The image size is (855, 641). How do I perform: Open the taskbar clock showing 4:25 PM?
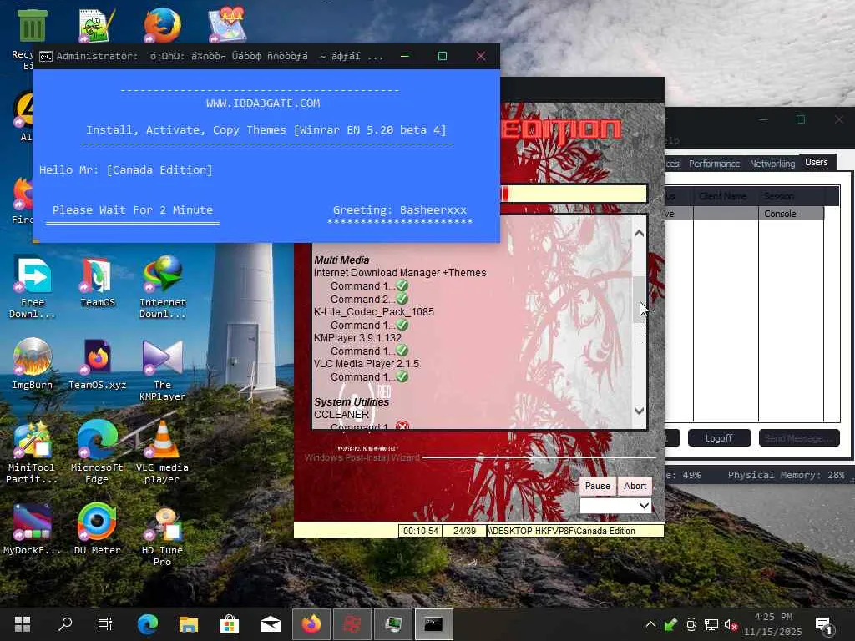tap(773, 624)
